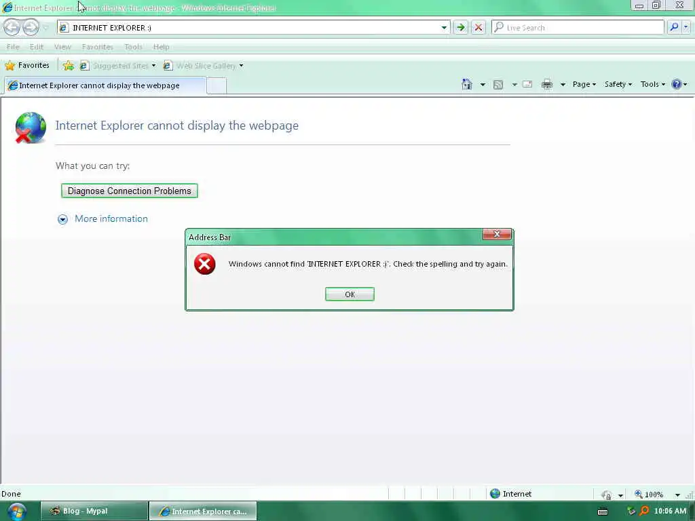Select the cannot display the webpage tab
Viewport: 695px width, 521px height.
[x=105, y=85]
